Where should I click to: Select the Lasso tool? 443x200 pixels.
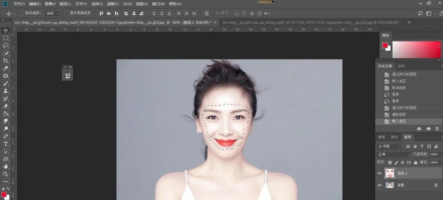[6, 45]
